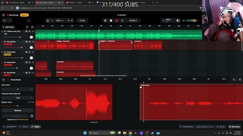Viewport: 243px width, 136px height.
Task: Increase playback rate with the plus button
Action: tap(32, 98)
